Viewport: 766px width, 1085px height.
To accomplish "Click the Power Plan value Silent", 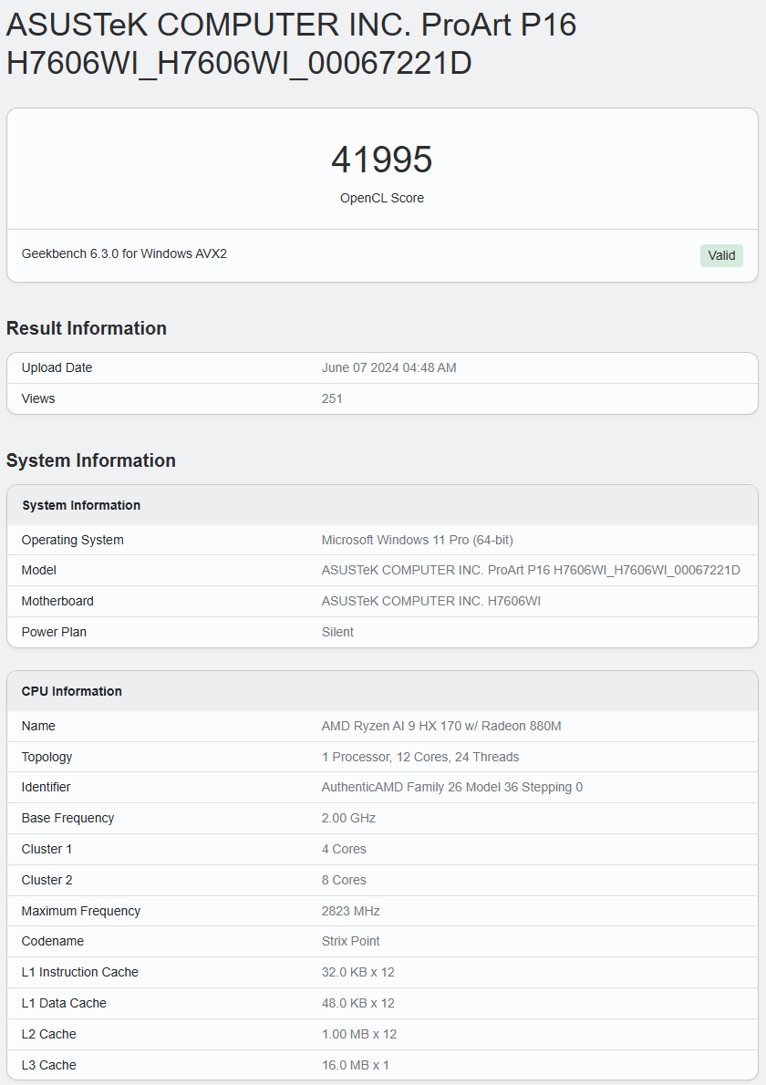I will click(337, 632).
